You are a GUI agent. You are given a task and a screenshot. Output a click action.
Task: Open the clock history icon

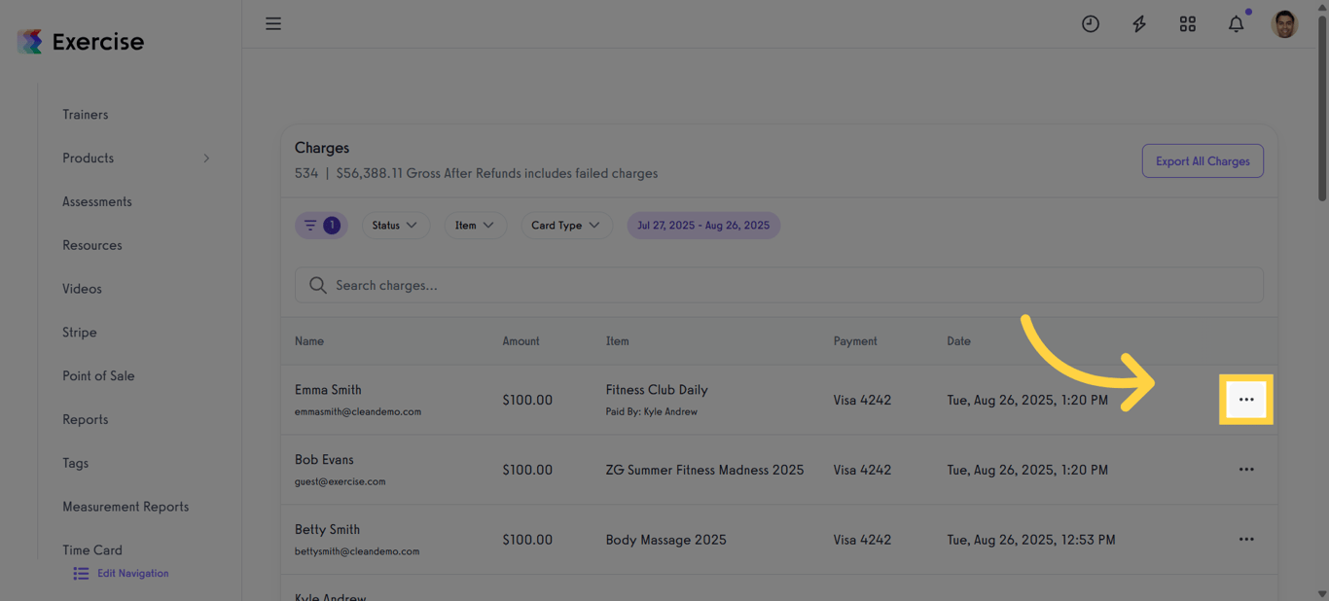coord(1091,24)
